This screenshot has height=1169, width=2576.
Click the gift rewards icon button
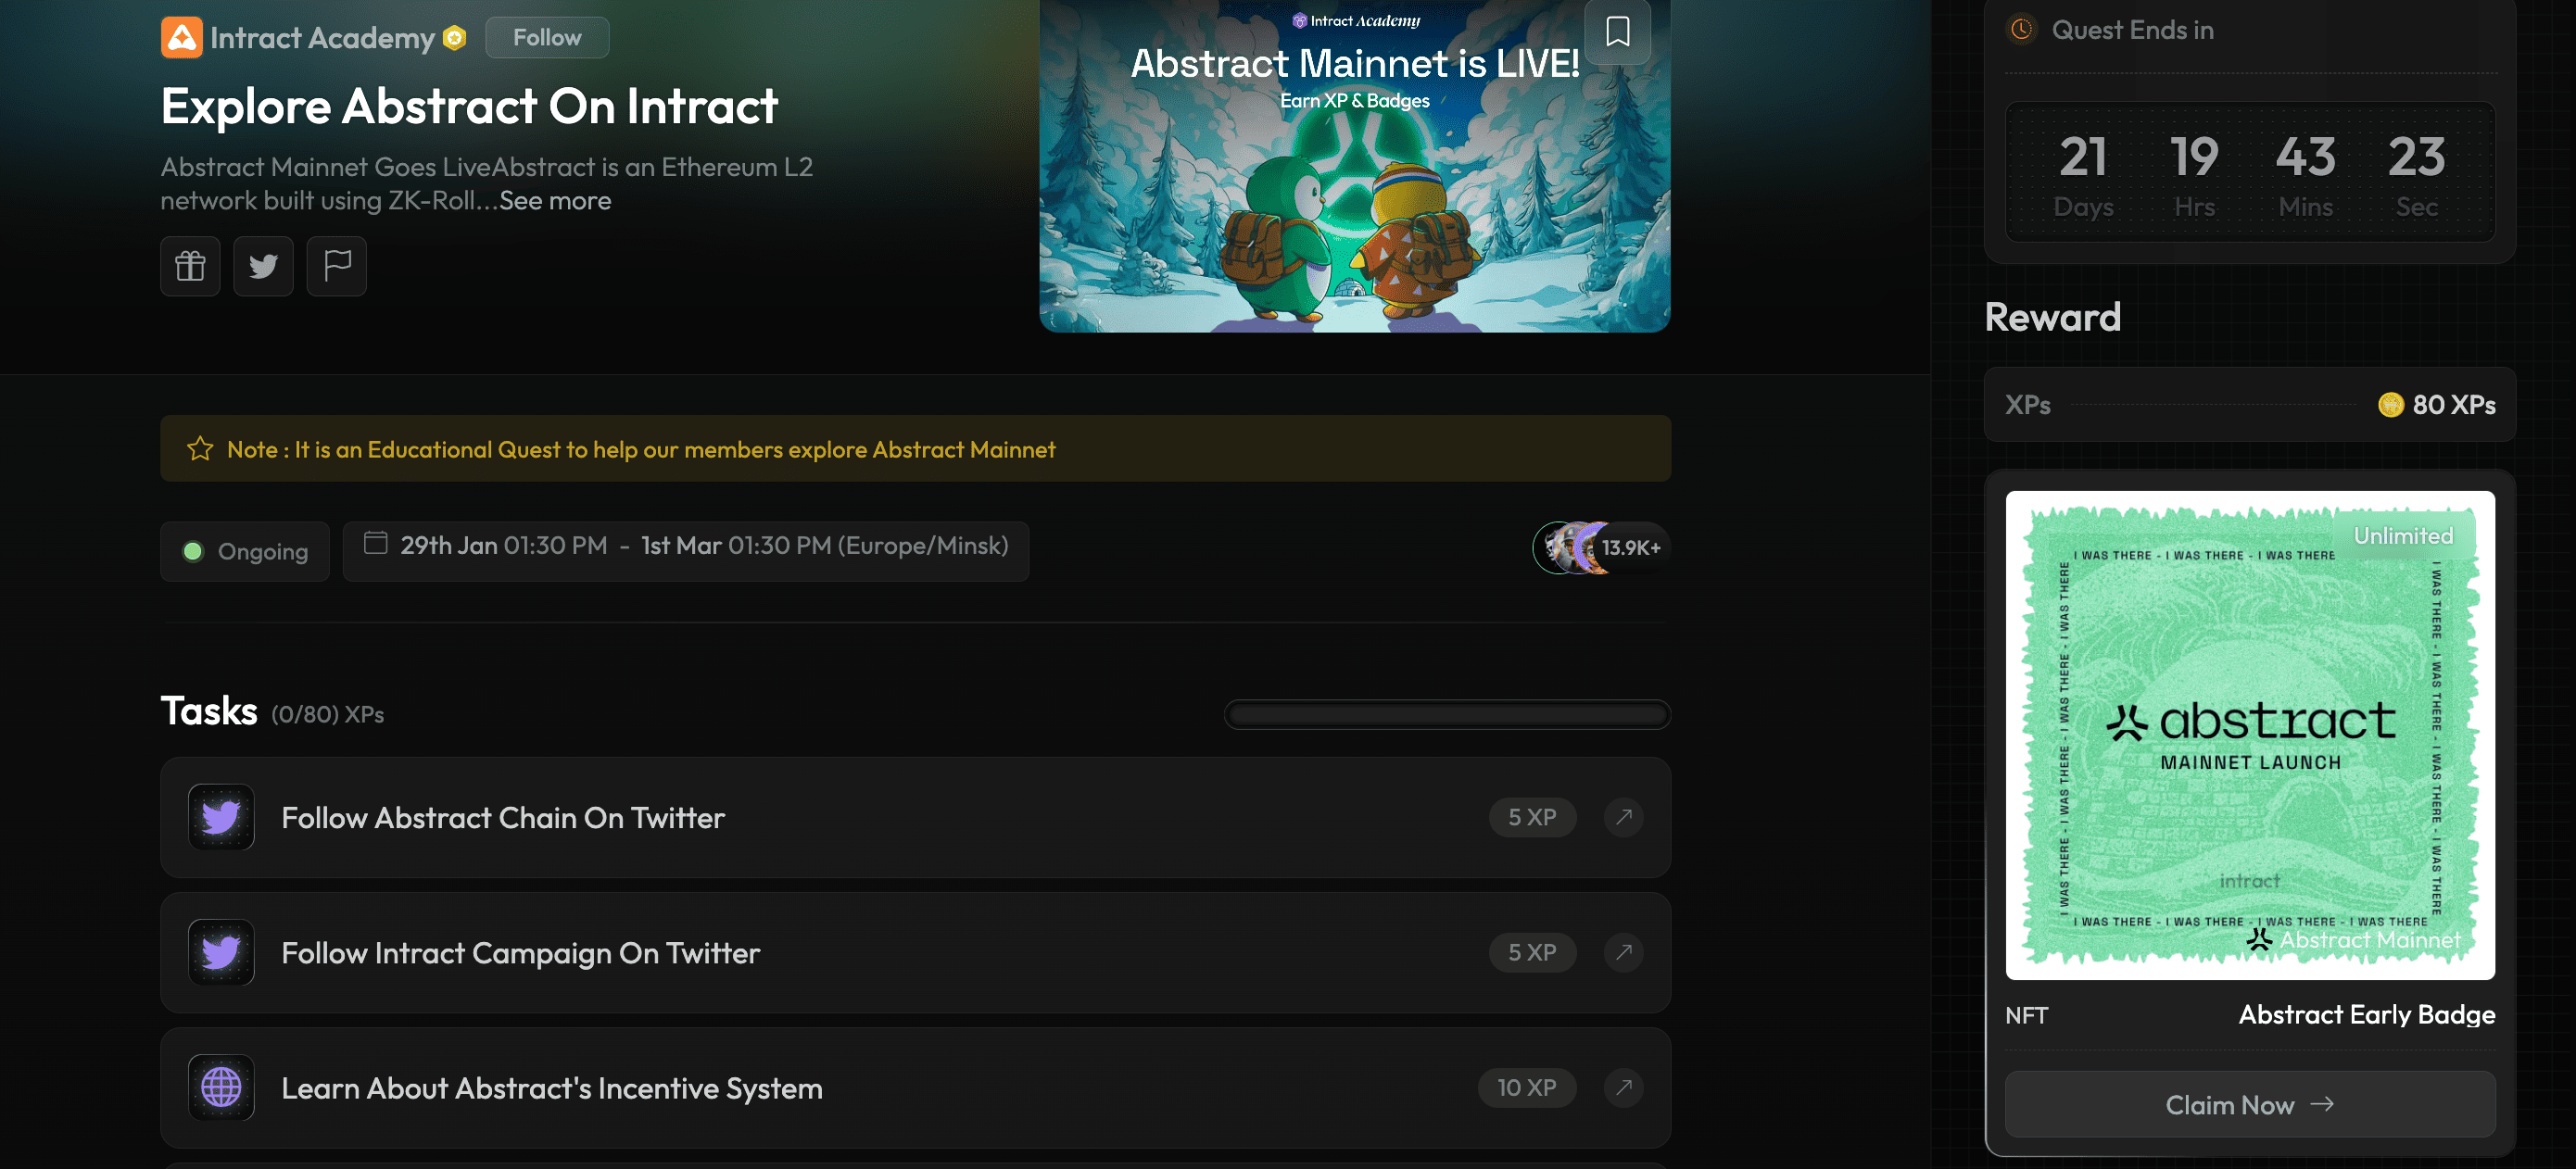click(x=190, y=266)
